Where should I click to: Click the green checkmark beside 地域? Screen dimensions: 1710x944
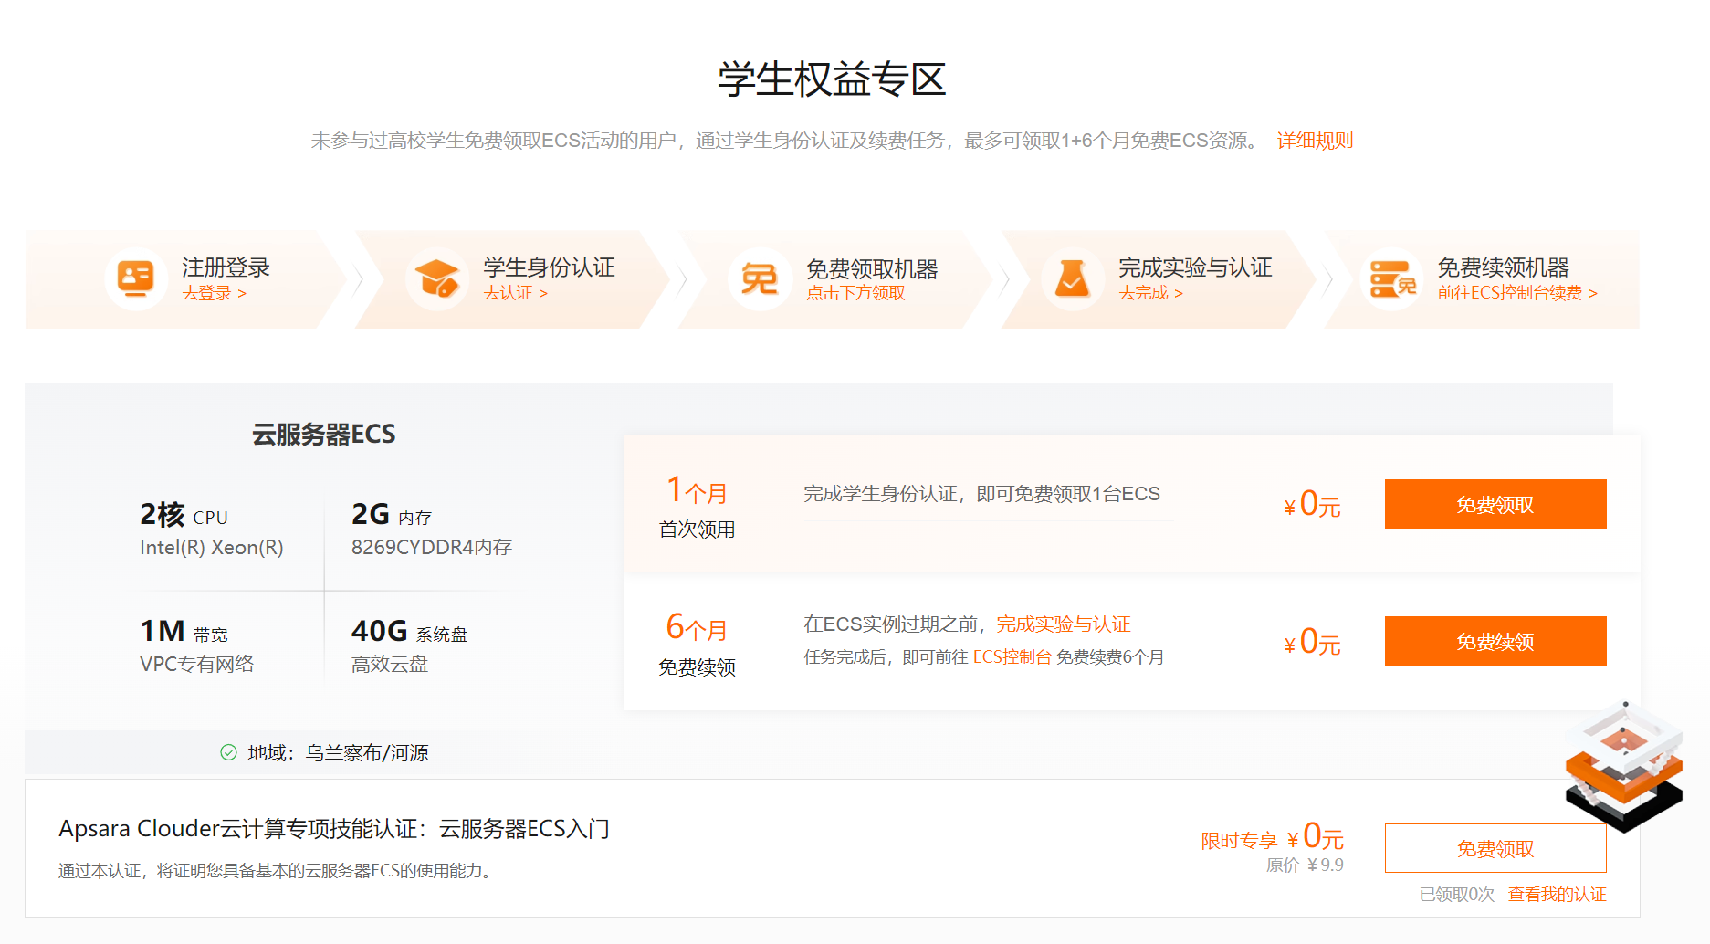[x=228, y=753]
